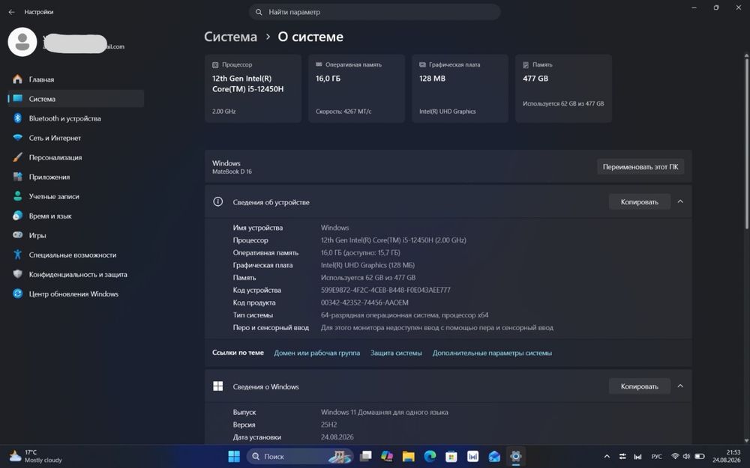Copy Windows info with Копировать button
This screenshot has height=468, width=750.
(640, 386)
